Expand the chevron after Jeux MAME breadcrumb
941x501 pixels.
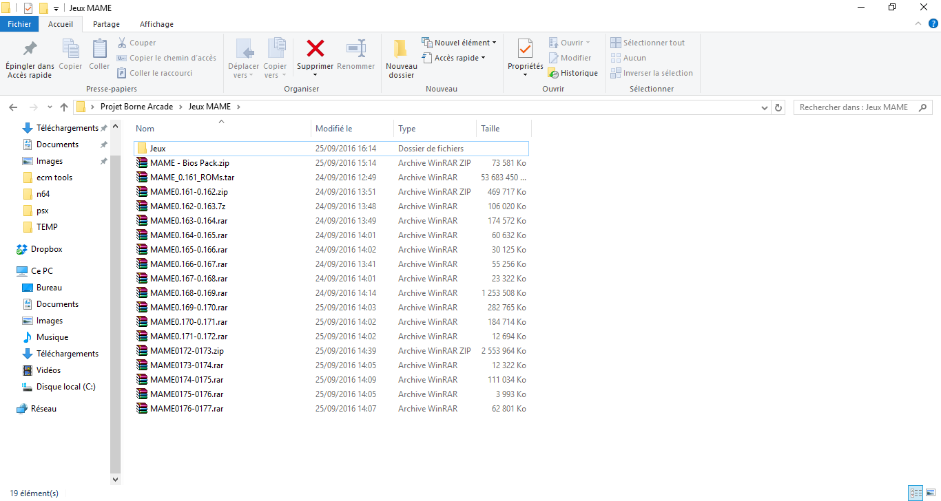point(238,107)
